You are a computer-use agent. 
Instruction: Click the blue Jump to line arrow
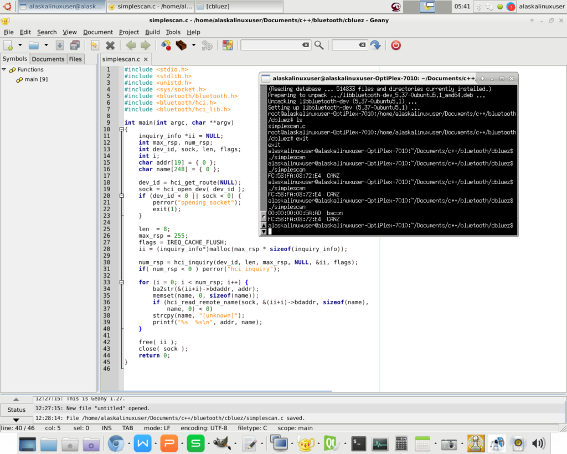375,45
